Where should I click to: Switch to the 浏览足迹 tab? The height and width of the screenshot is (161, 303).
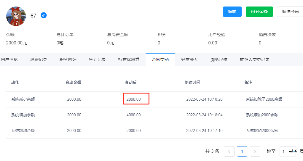coord(219,59)
